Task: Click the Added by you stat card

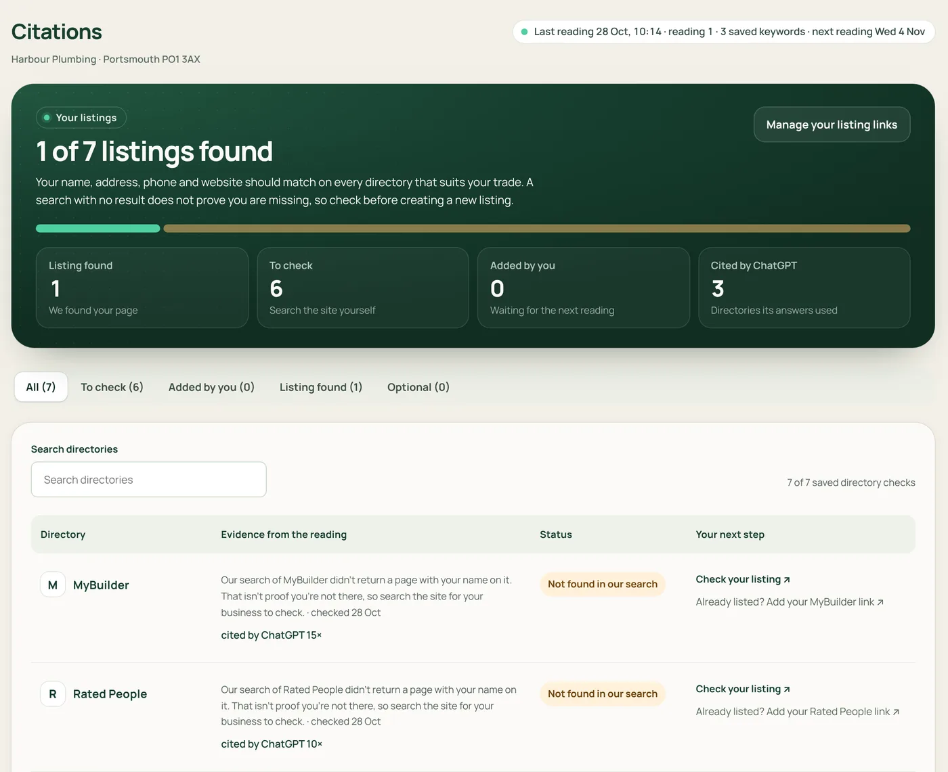Action: (584, 288)
